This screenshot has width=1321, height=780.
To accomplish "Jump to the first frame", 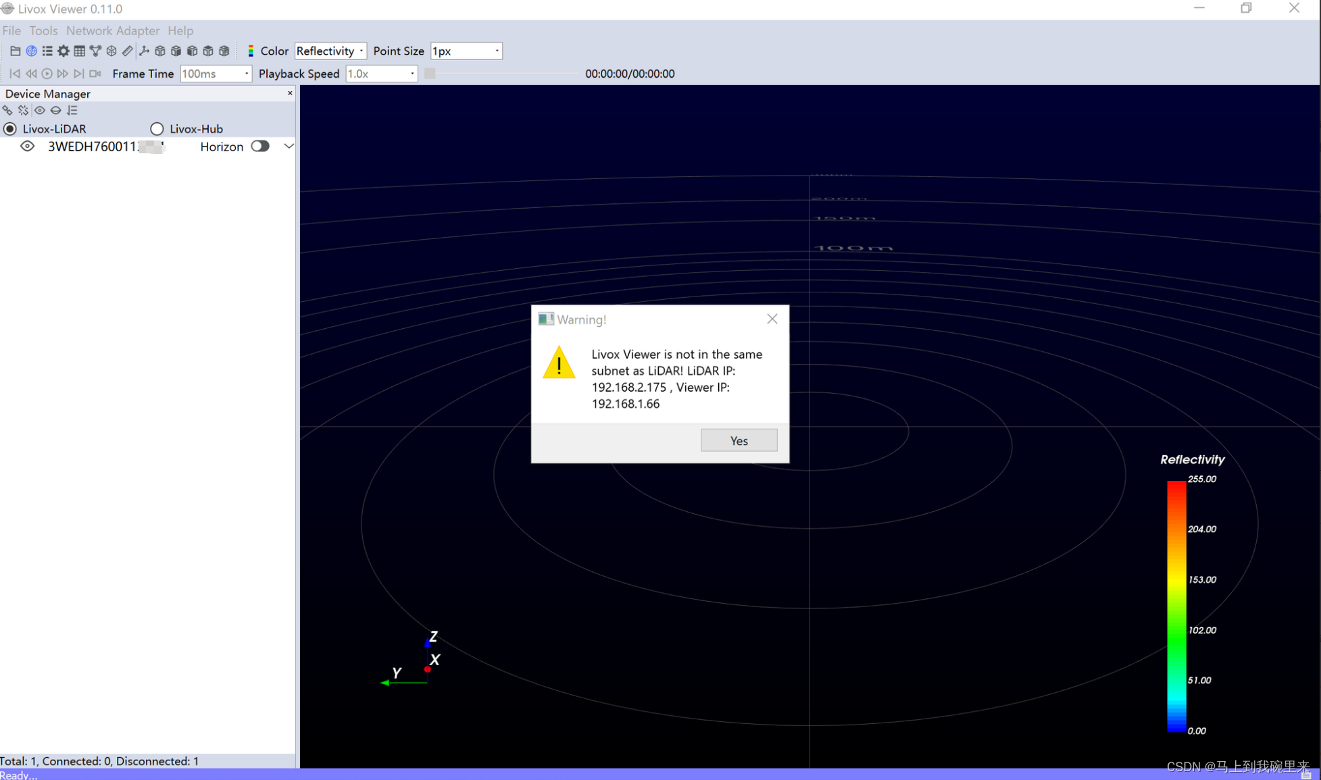I will pyautogui.click(x=15, y=74).
